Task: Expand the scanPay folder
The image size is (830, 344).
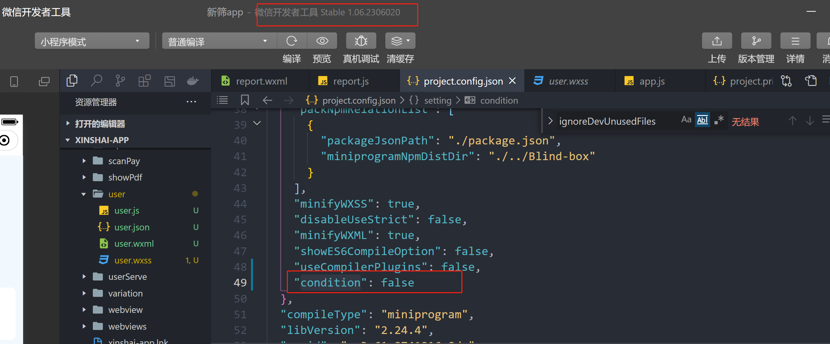Action: coord(84,161)
